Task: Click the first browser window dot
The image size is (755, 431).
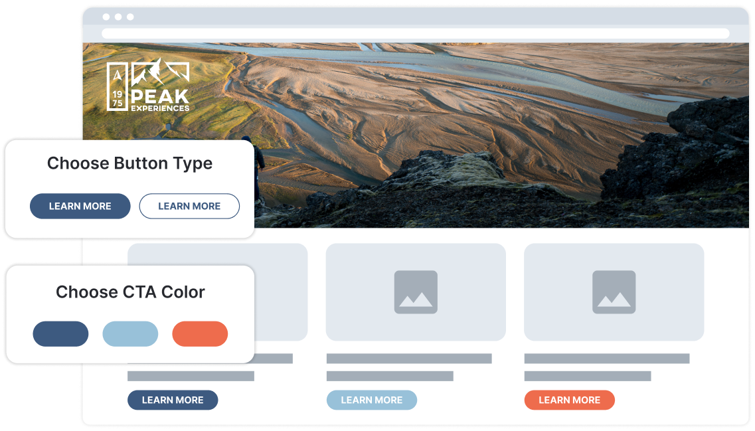Action: coord(106,17)
